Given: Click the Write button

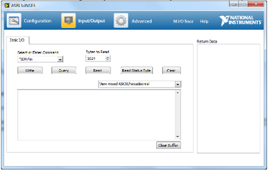Looking at the screenshot, I should point(30,70).
